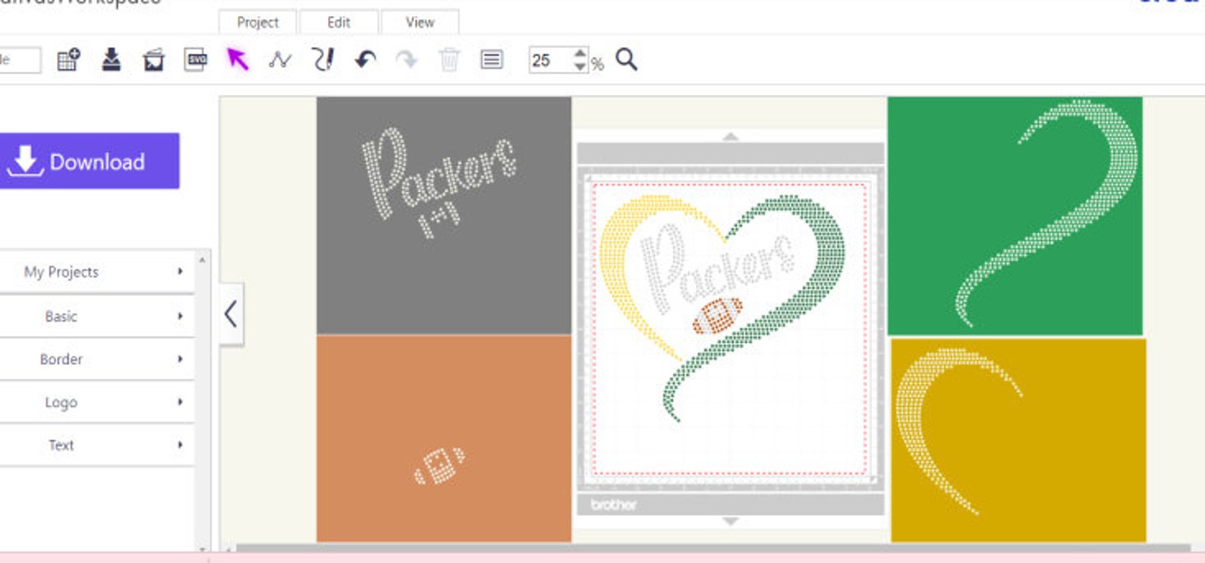Select the yellow swoosh rhinestone thumbnail
The height and width of the screenshot is (563, 1205).
click(1018, 440)
